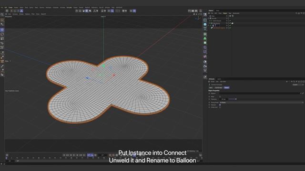Click the Tolerance slider handle

pyautogui.click(x=236, y=99)
